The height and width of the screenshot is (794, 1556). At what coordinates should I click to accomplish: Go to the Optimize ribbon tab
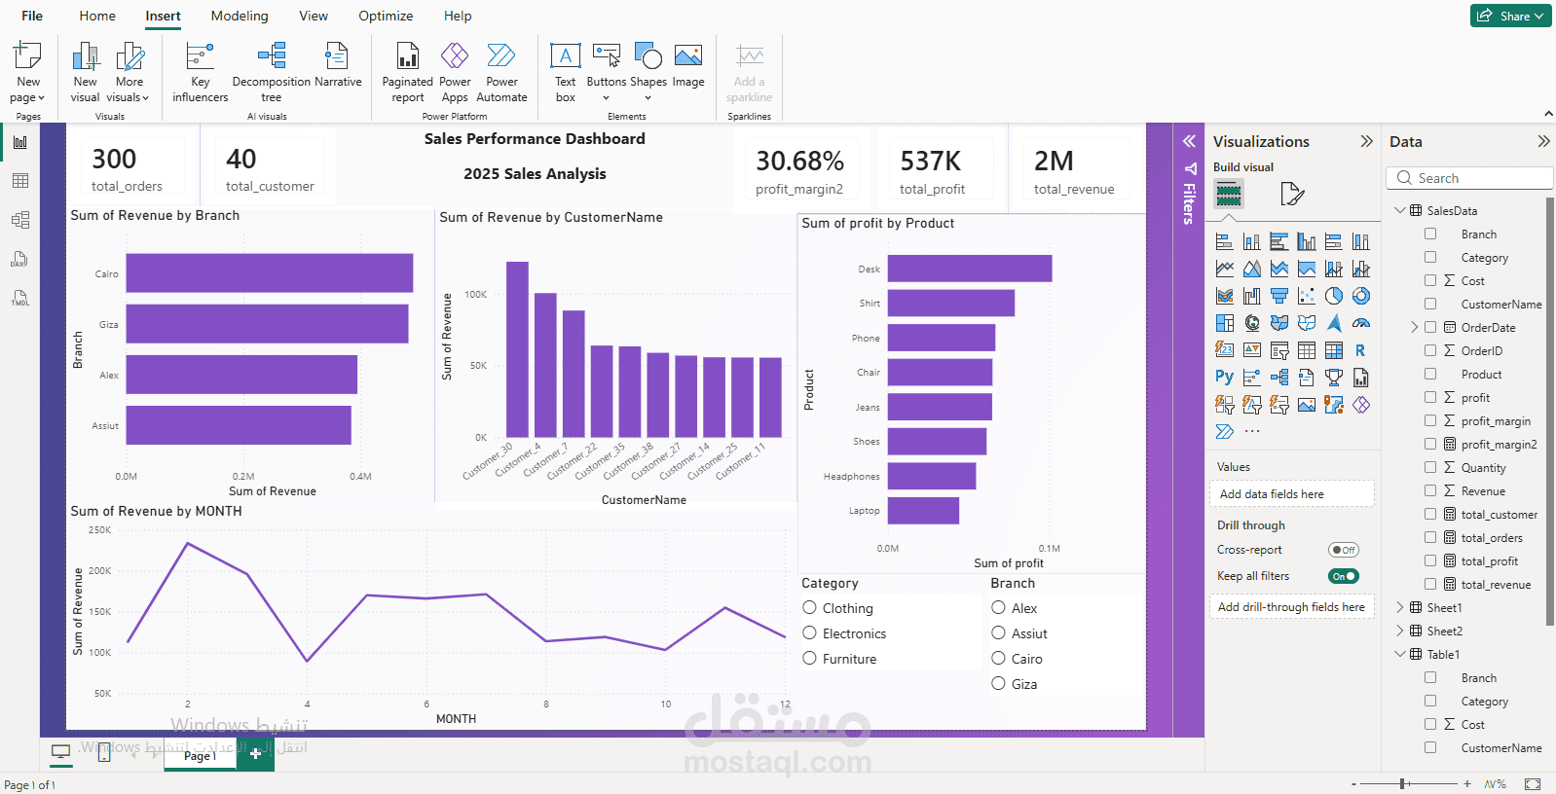tap(386, 16)
